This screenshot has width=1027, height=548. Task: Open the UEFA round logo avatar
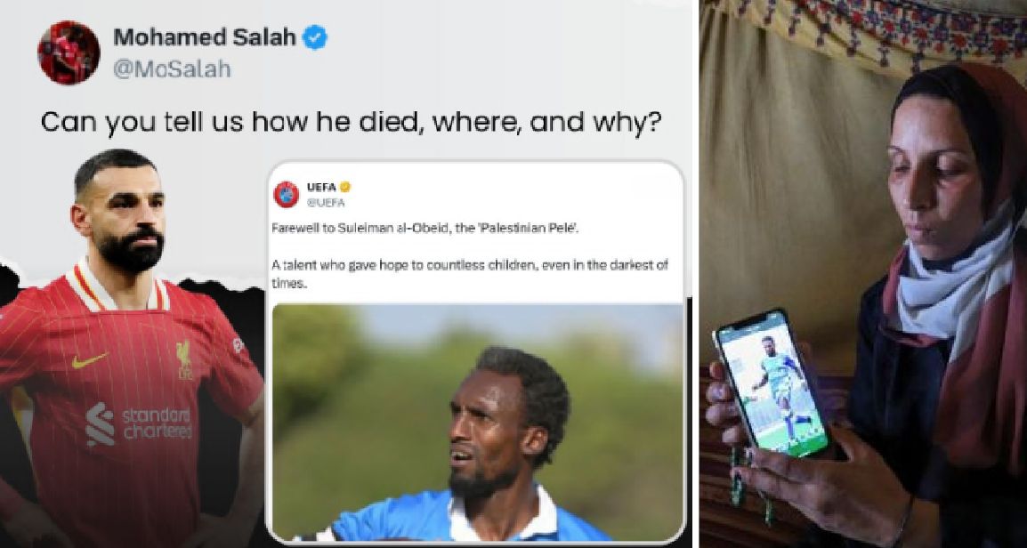287,195
